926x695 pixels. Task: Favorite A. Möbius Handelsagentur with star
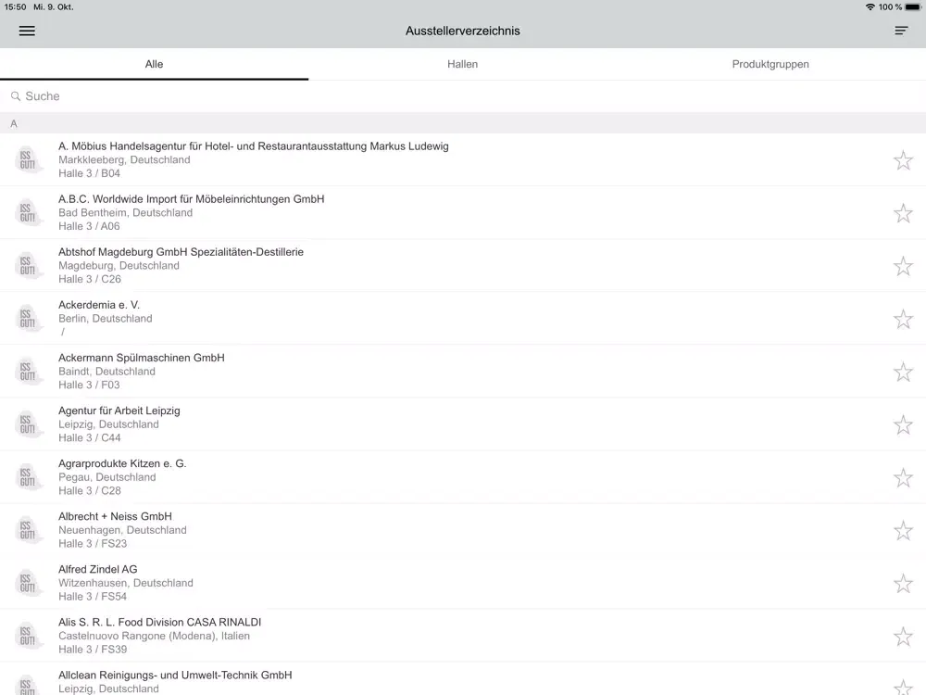pyautogui.click(x=903, y=160)
